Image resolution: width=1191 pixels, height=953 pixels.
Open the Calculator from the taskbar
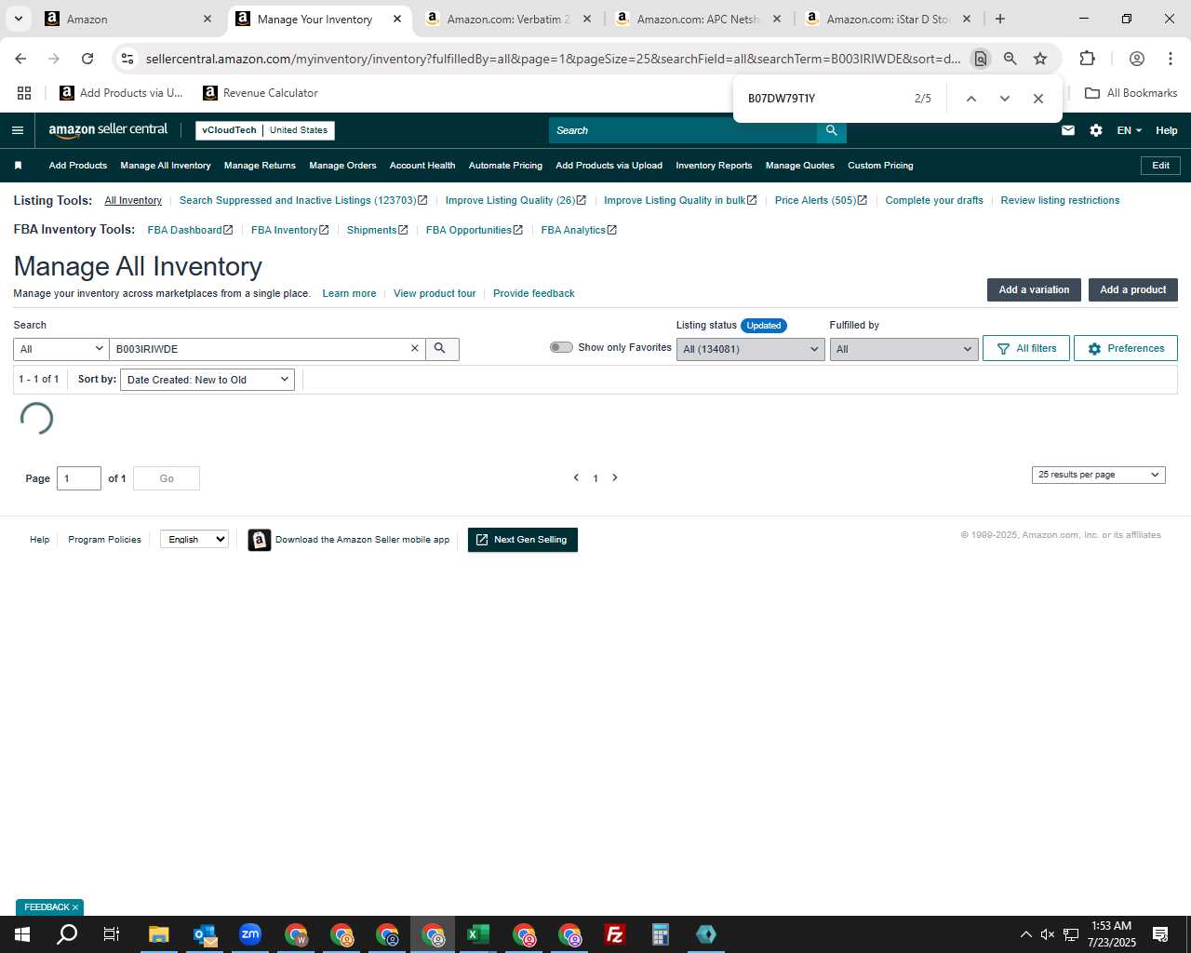661,934
